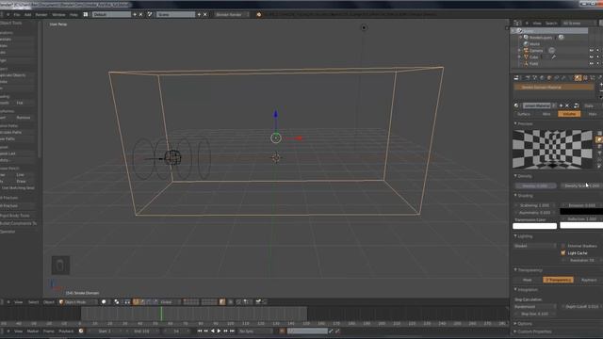Click the Cube modifier wrench icon
The image size is (603, 339).
point(553,56)
